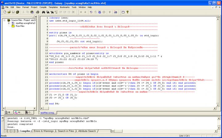
Task: Expand the npuMep ucxogHuKa3 file node
Action: [9, 23]
